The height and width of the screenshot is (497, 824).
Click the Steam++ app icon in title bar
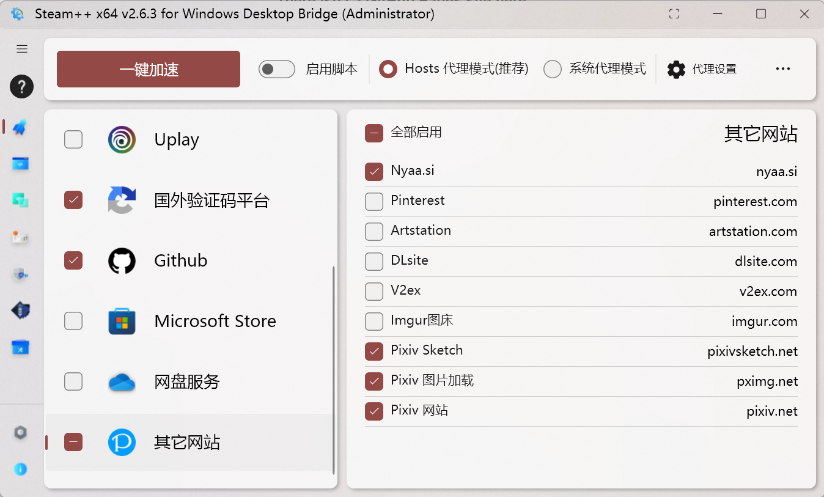[x=18, y=14]
